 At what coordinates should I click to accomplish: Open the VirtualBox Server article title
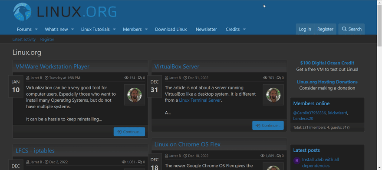177,67
